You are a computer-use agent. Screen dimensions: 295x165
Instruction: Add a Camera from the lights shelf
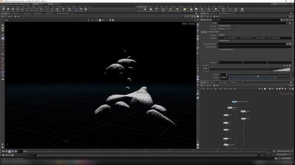pyautogui.click(x=139, y=10)
